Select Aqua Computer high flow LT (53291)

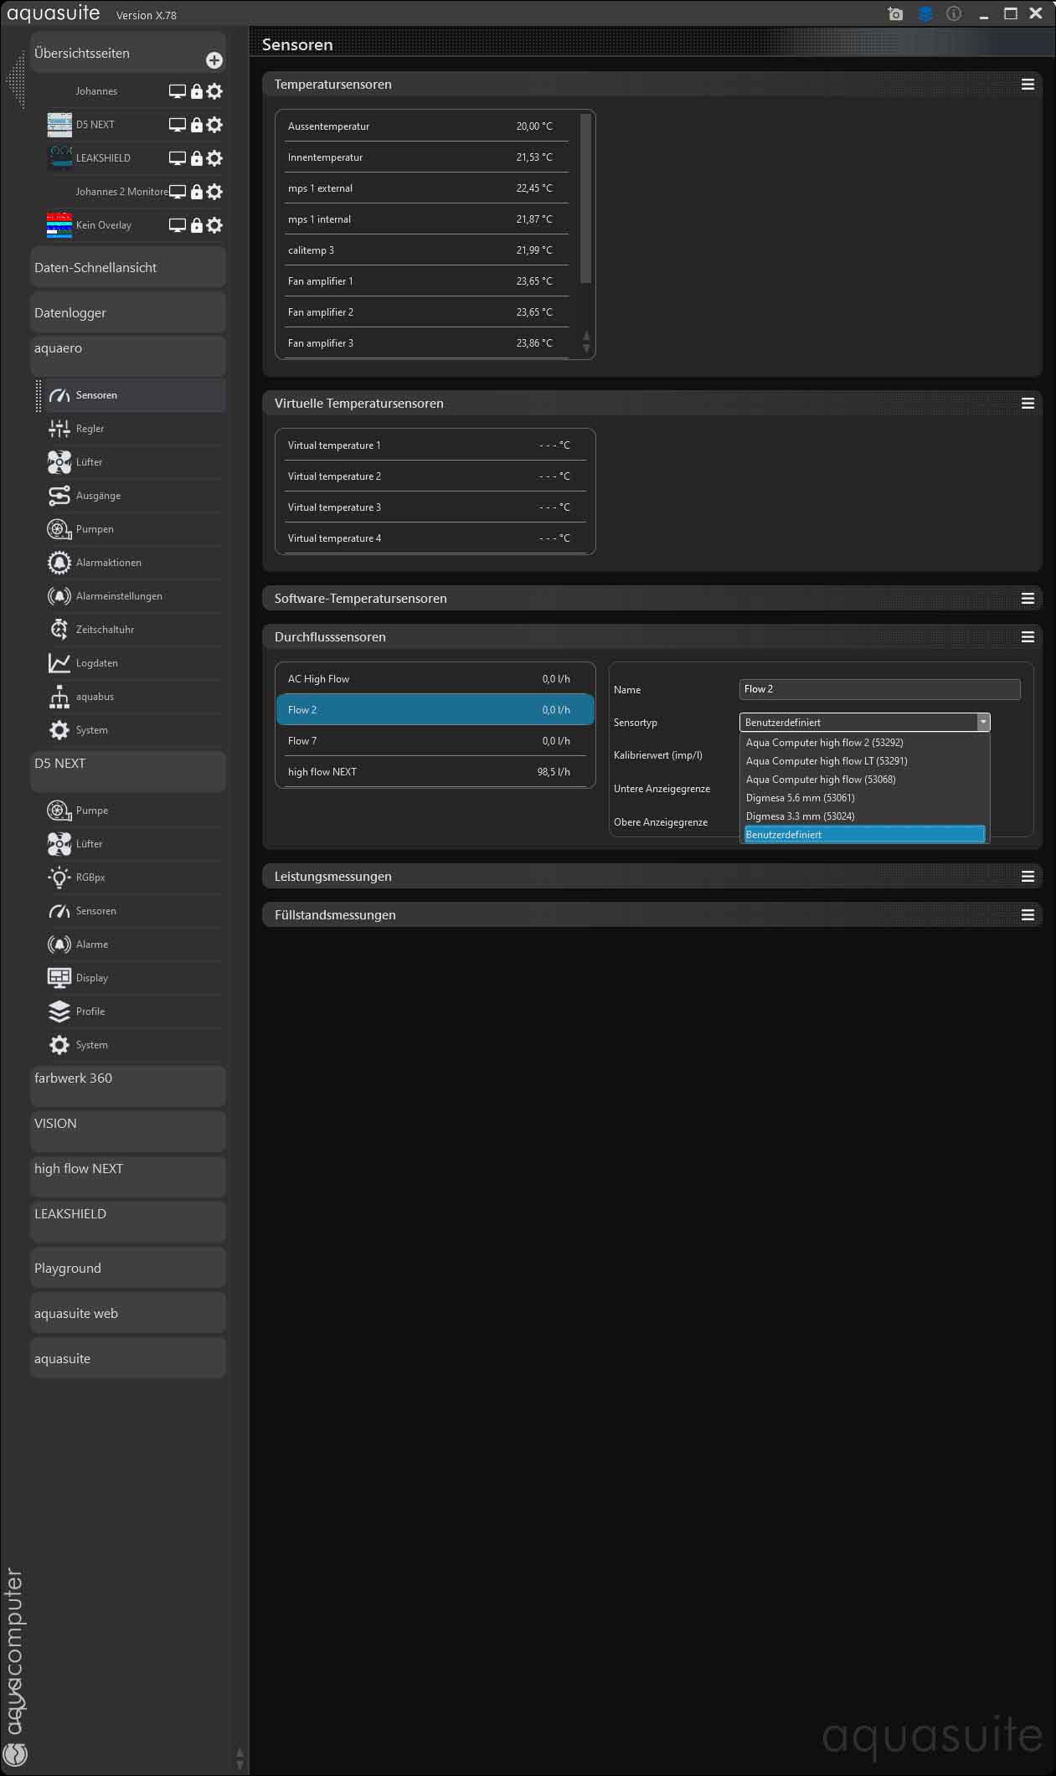(826, 761)
